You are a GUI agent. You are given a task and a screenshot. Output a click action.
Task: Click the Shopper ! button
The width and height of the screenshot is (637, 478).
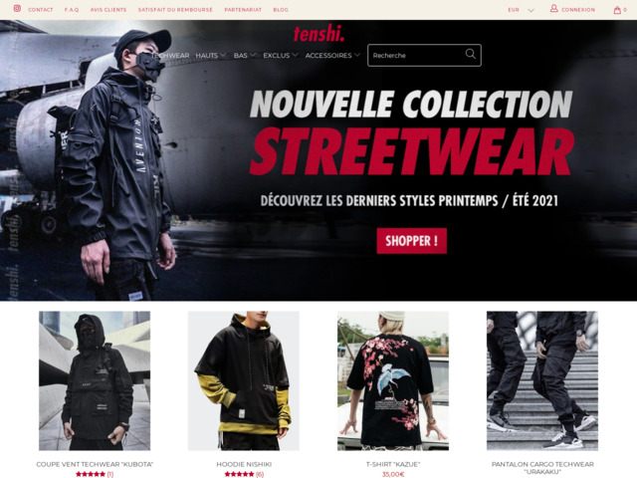(x=411, y=241)
